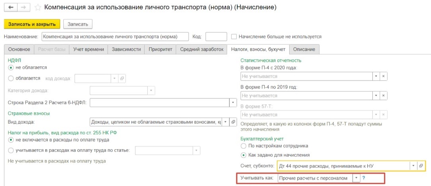Viewport: 431px width, 186px height.
Task: Select the 'облагается' НДФЛ radio button
Action: 11,79
